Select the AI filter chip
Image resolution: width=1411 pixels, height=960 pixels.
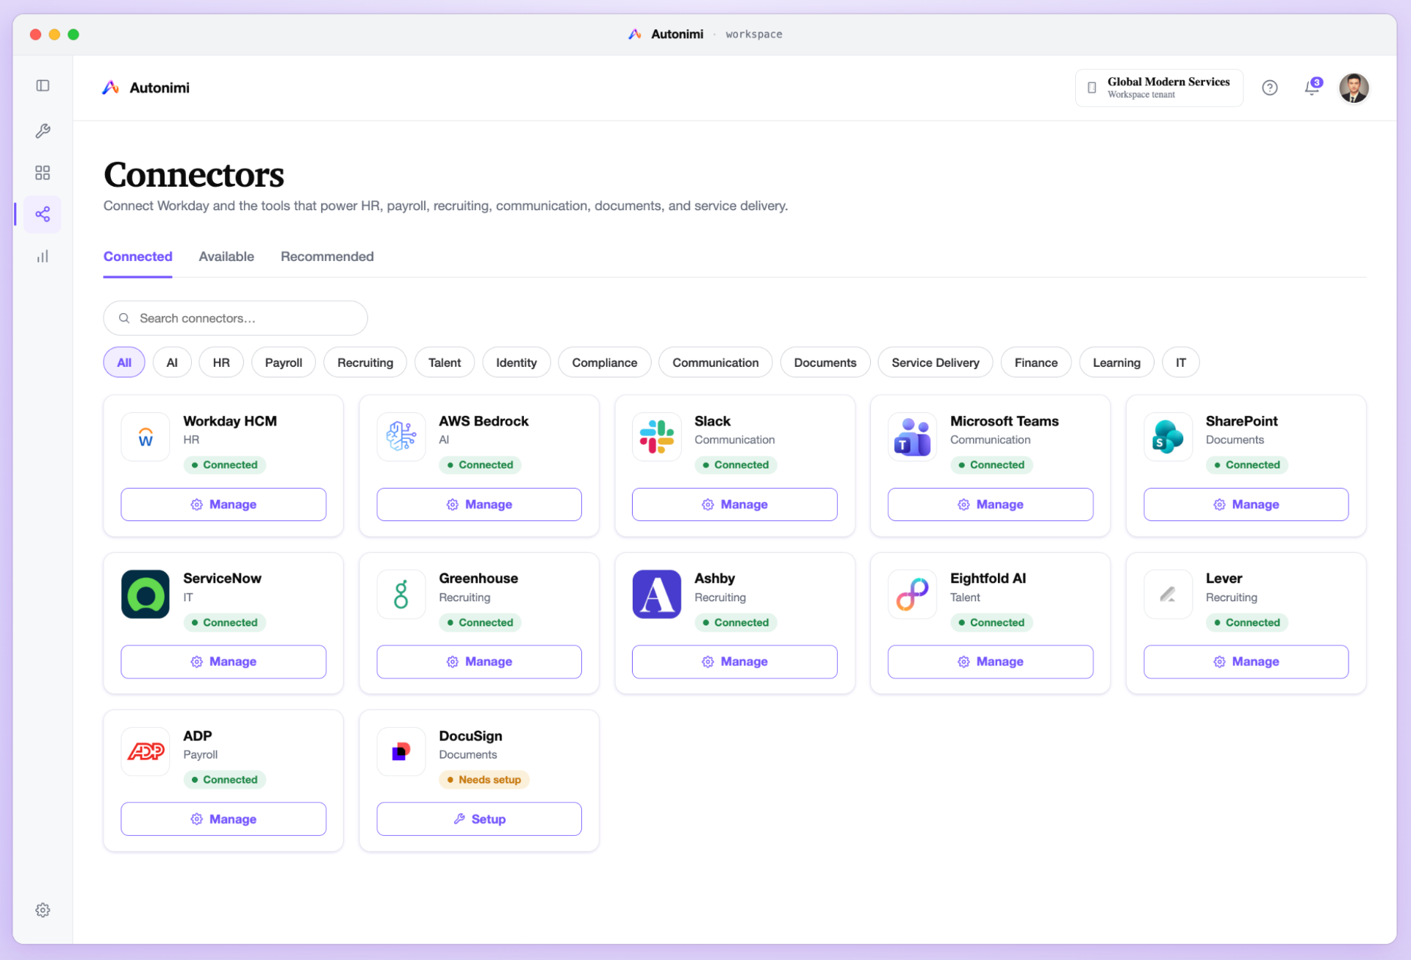[x=172, y=362]
